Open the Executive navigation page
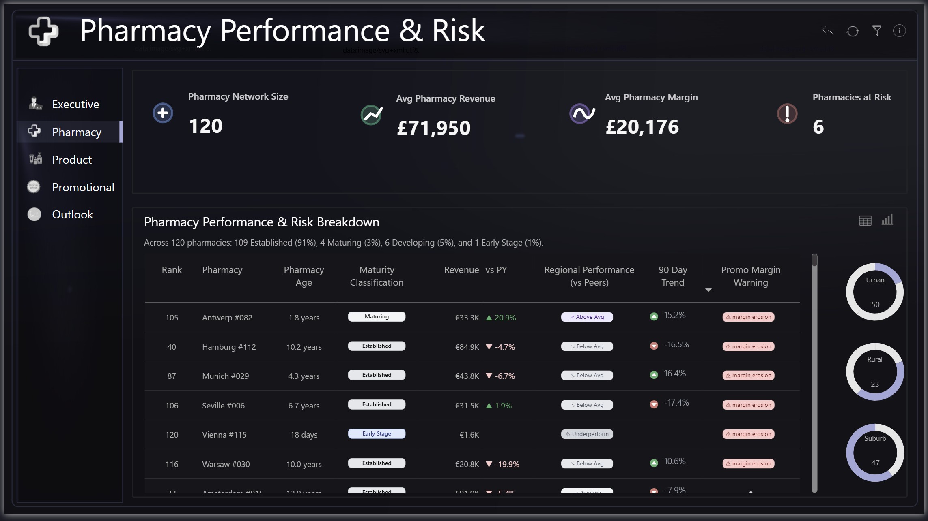 [x=75, y=105]
